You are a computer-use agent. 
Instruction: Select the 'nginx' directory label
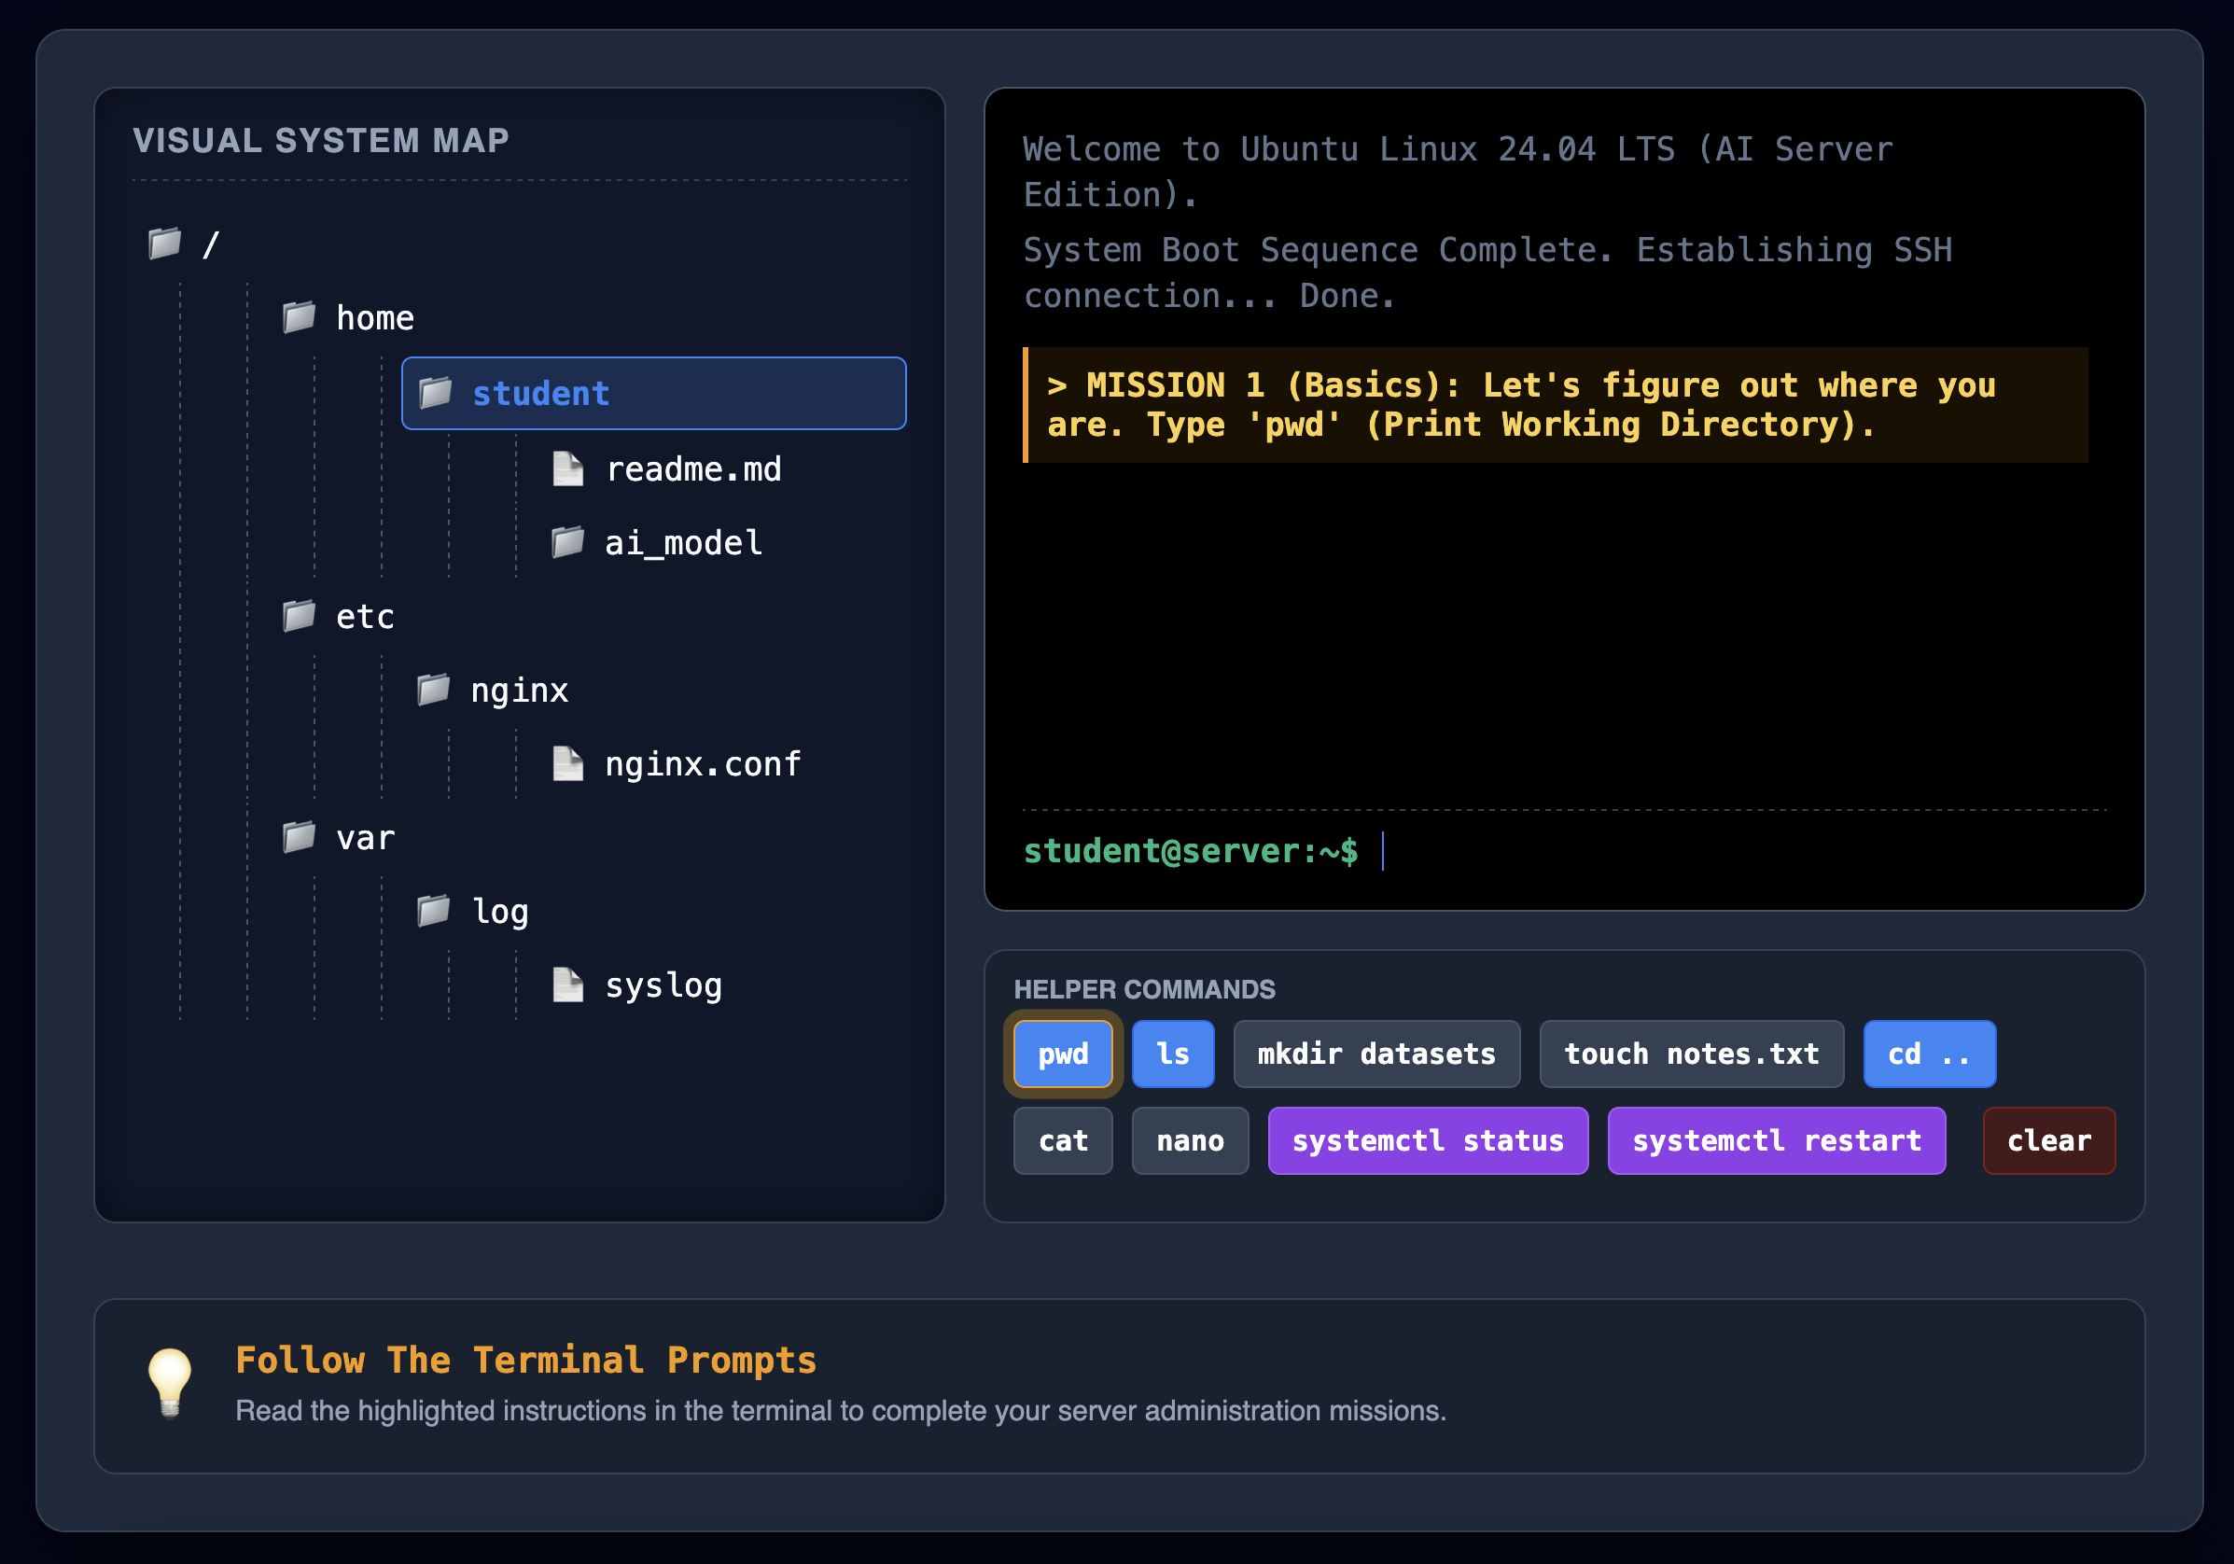pos(520,691)
